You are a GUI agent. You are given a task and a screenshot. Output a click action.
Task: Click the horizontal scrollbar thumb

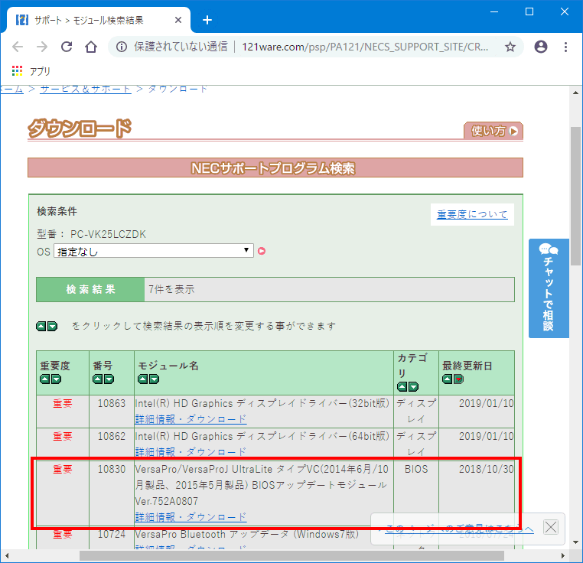coord(291,556)
